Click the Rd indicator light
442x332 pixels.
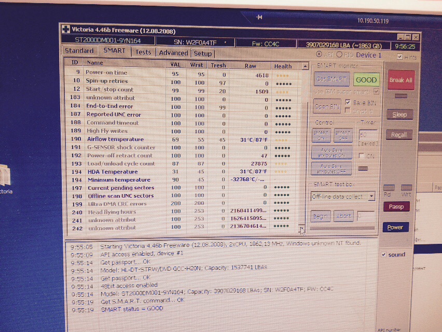pyautogui.click(x=389, y=188)
